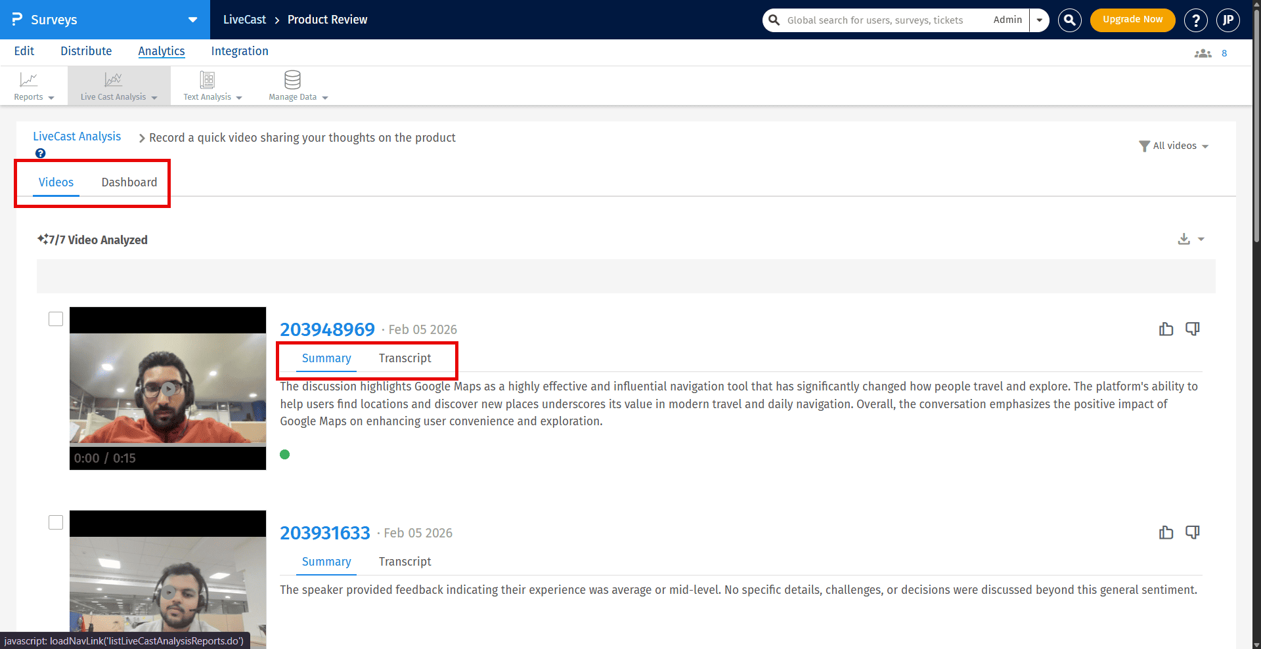Open the Product Review breadcrumb
This screenshot has height=649, width=1261.
[x=327, y=20]
